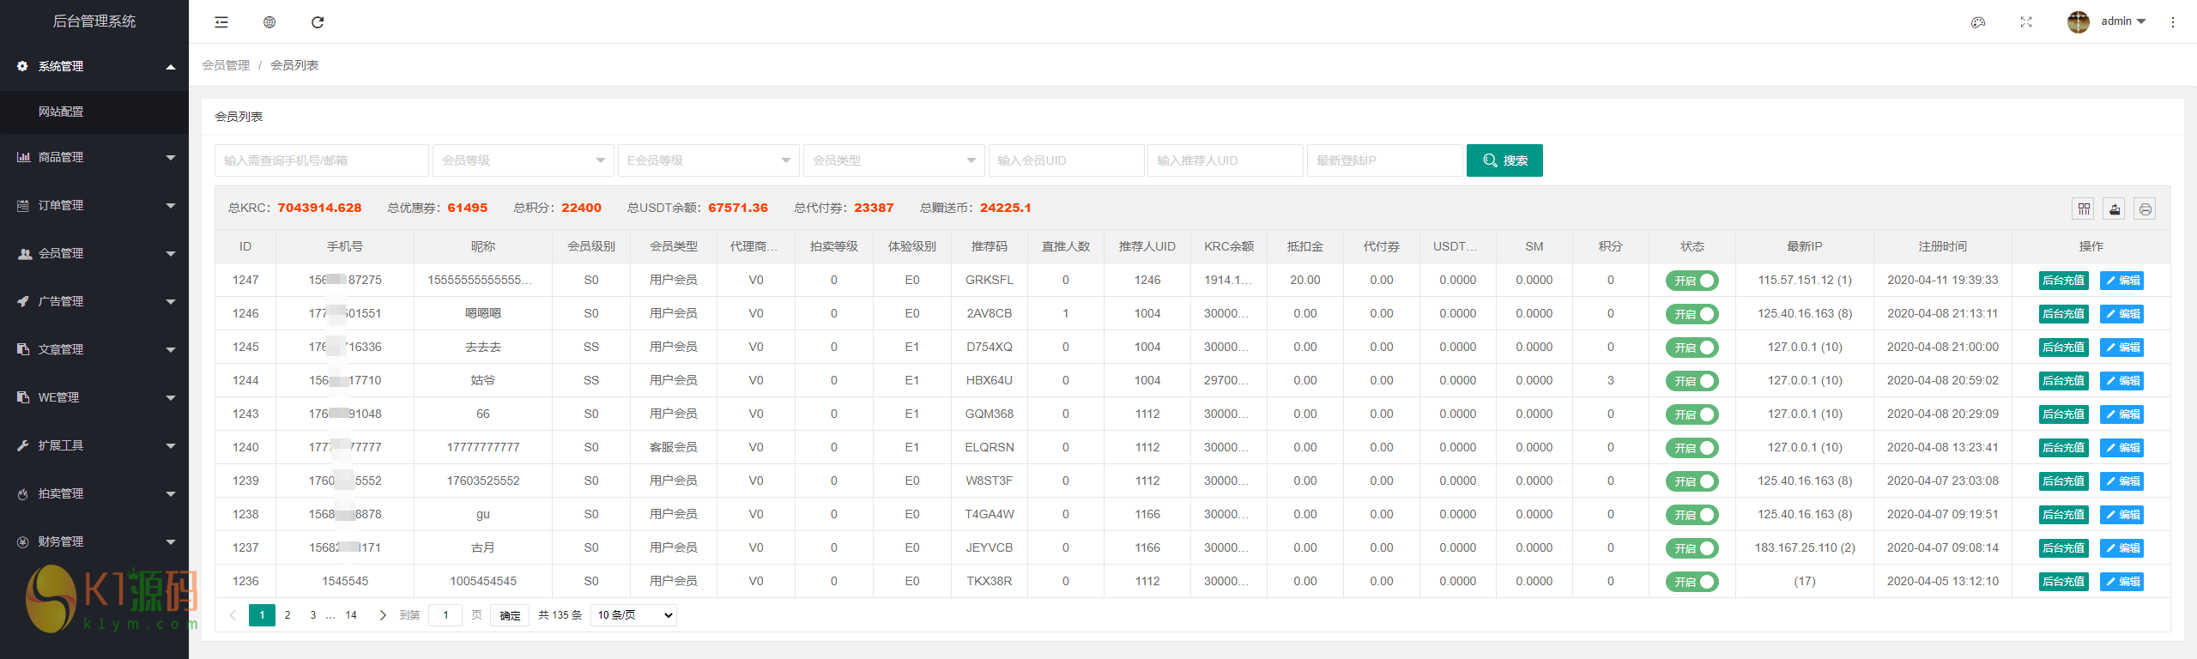Open the theme palette icon
This screenshot has height=659, width=2197.
coord(1978,22)
